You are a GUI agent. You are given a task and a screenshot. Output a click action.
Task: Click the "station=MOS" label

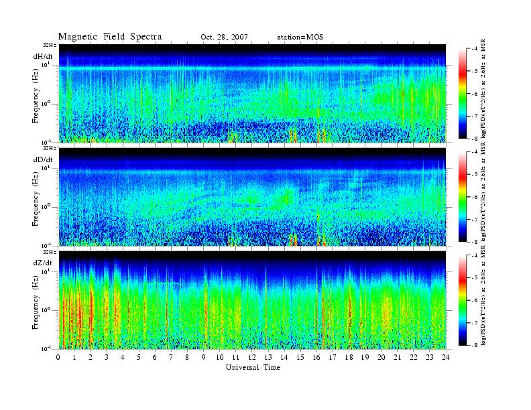click(x=300, y=38)
